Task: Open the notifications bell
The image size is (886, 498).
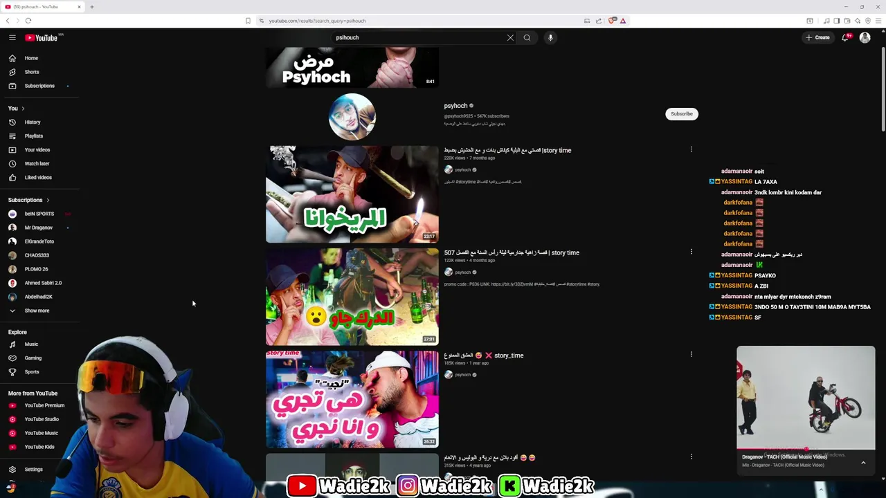Action: click(x=845, y=37)
